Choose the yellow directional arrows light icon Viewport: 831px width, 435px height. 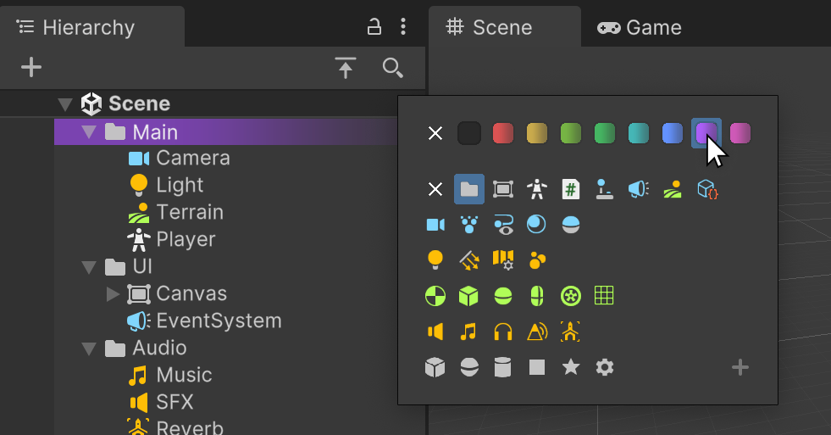469,260
